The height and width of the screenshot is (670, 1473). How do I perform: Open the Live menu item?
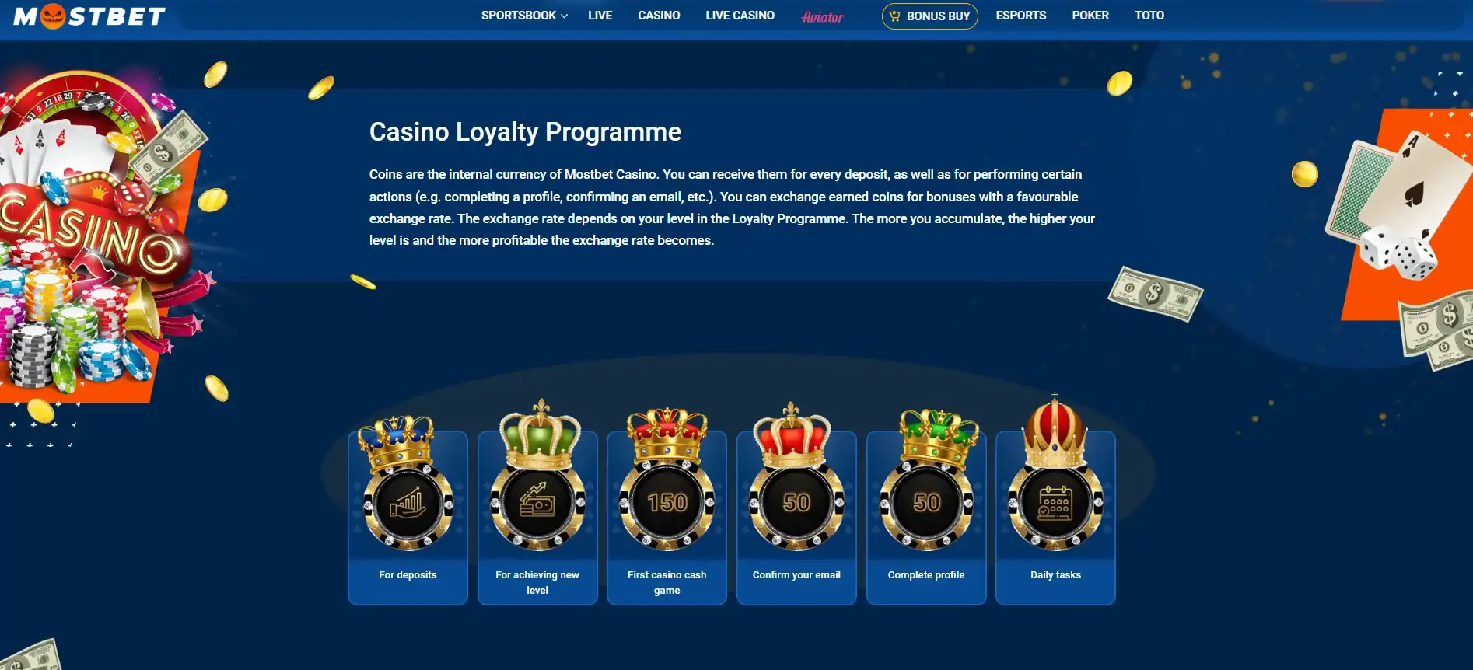click(600, 16)
